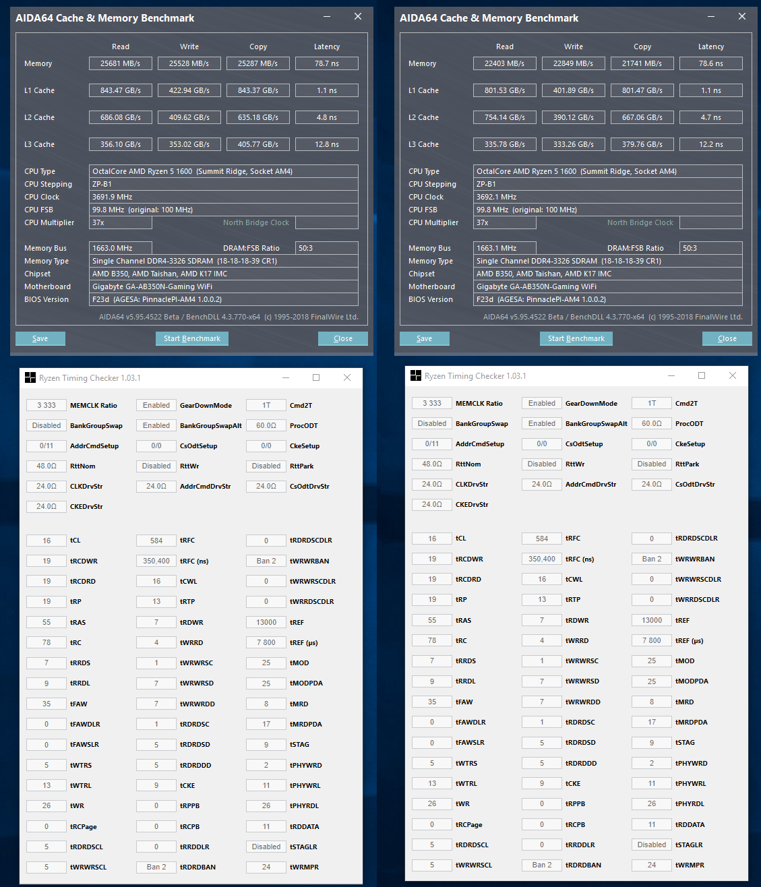The image size is (761, 887).
Task: Click left Memory Type DDR4-3326 field
Action: (x=224, y=261)
